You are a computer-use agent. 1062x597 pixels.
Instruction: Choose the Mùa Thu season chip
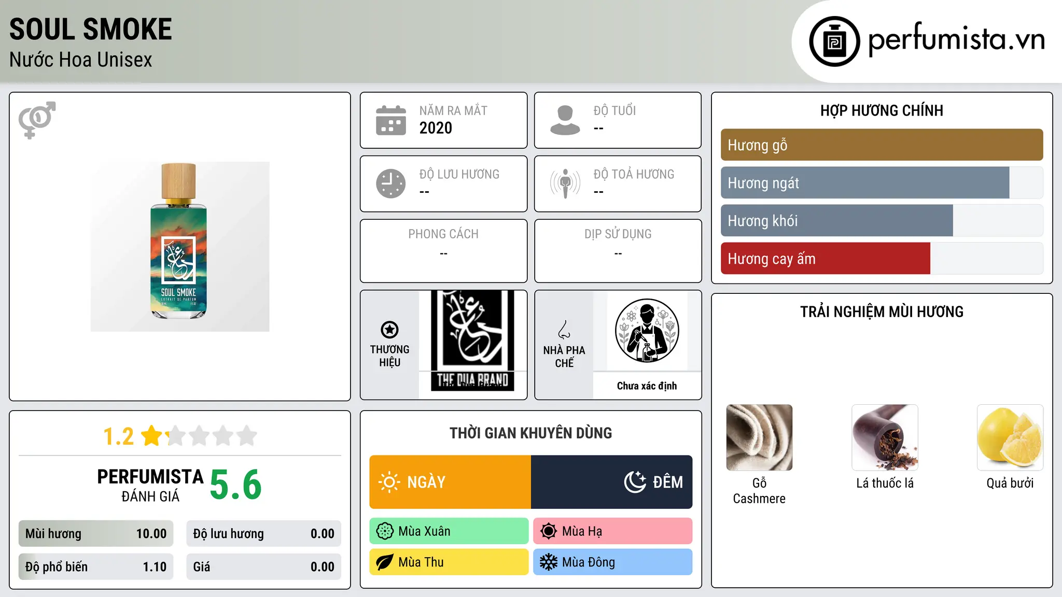(x=449, y=562)
